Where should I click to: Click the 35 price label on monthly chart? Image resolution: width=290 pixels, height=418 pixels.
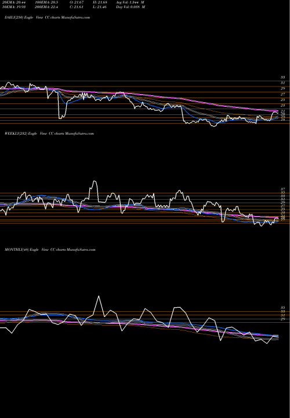282,308
